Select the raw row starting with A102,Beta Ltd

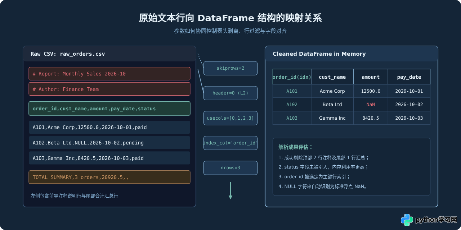pyautogui.click(x=109, y=143)
